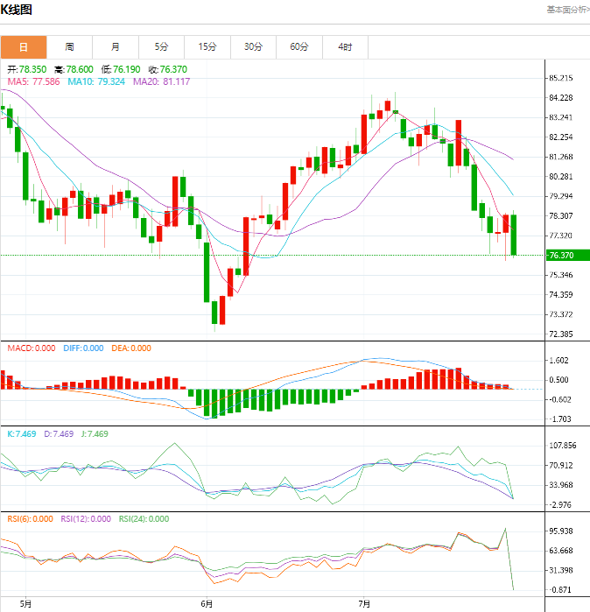This screenshot has height=612, width=590.
Task: Click the MA10 indicator label
Action: (95, 81)
